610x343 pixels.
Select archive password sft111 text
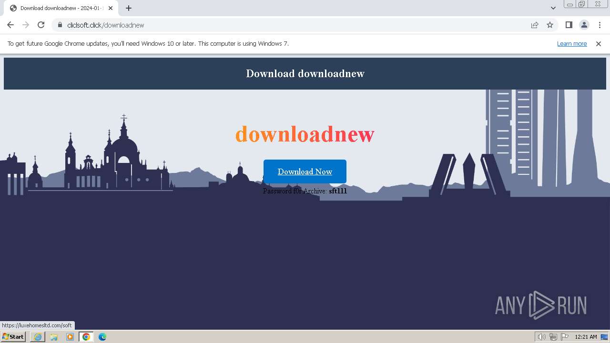(x=338, y=191)
